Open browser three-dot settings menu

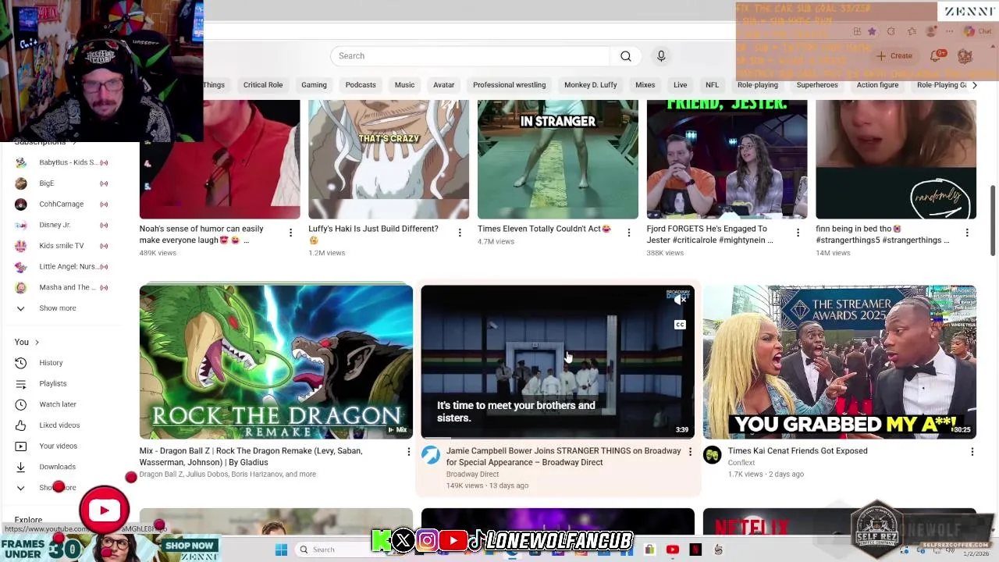949,31
